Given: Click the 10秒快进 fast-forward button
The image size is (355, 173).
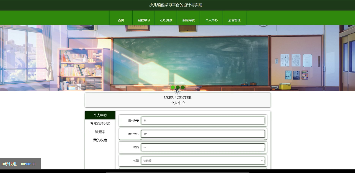Looking at the screenshot, I should click(x=9, y=164).
